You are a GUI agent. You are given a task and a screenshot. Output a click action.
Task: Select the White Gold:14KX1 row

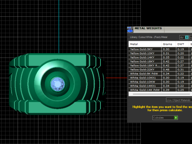[160, 86]
